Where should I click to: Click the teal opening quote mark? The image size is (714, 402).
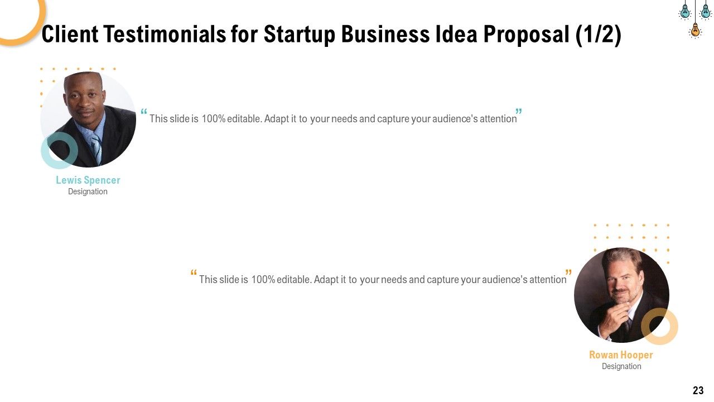coord(144,113)
